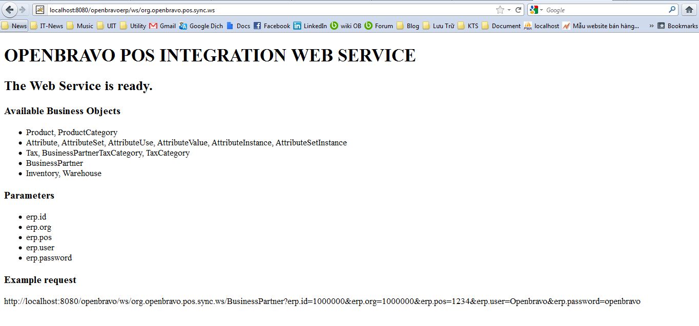This screenshot has height=326, width=699.
Task: Click the Google search input field
Action: (606, 10)
